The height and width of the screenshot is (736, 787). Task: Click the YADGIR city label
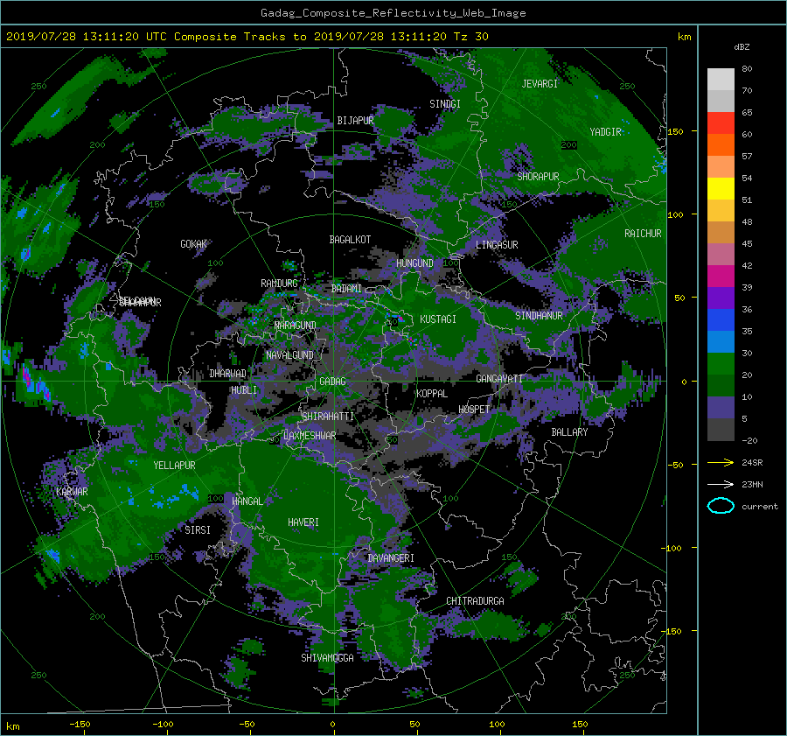click(x=605, y=132)
